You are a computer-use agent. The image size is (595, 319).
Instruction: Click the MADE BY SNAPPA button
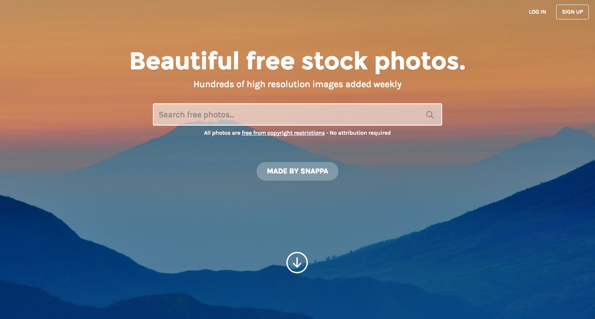[297, 171]
